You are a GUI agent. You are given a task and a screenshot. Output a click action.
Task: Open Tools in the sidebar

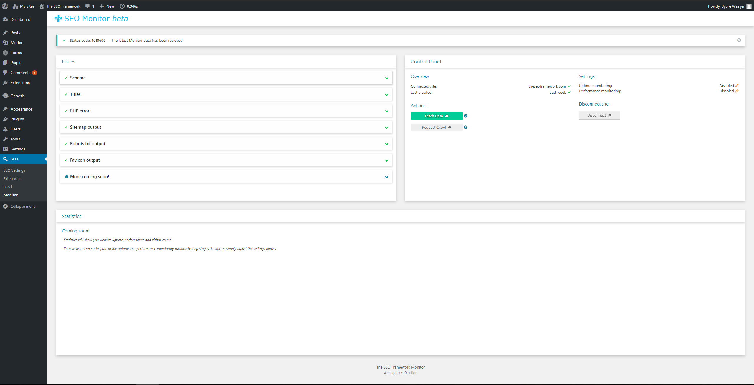pos(24,139)
